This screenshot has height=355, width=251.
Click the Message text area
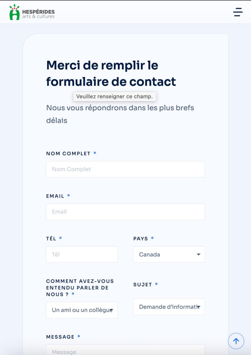pyautogui.click(x=125, y=351)
